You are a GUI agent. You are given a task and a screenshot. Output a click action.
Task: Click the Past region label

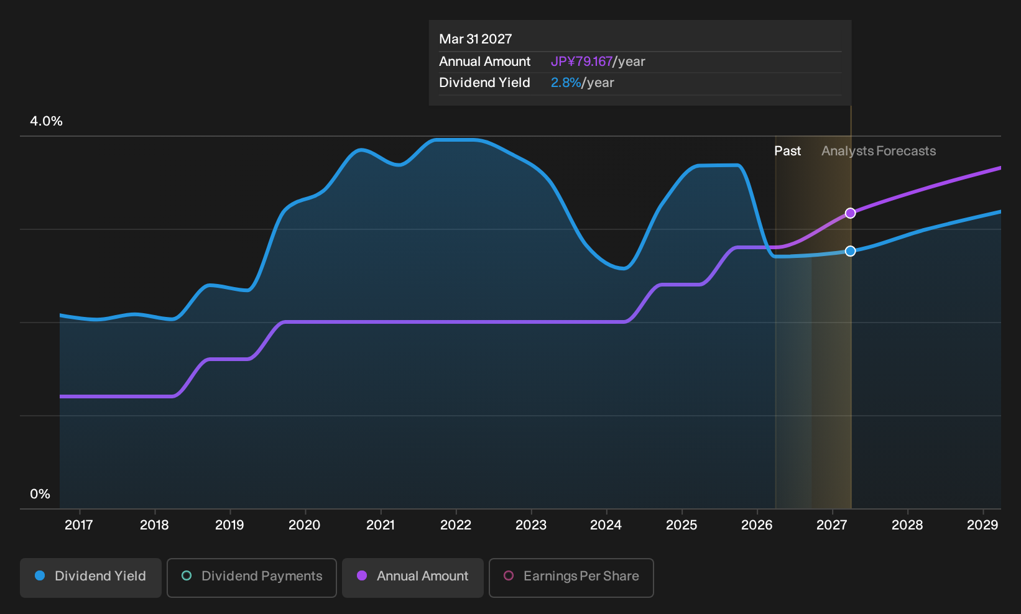787,151
